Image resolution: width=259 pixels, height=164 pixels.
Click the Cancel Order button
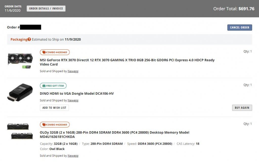tap(240, 28)
